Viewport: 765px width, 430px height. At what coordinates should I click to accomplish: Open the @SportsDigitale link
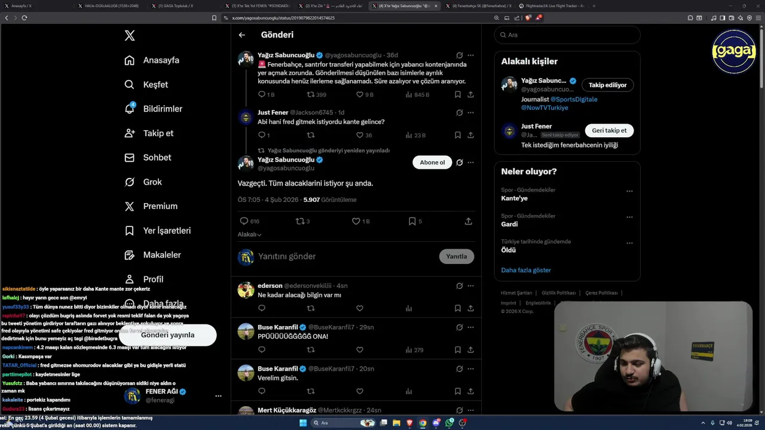pyautogui.click(x=574, y=99)
